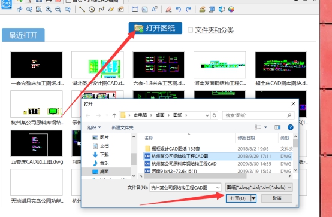The width and height of the screenshot is (332, 217).
Task: Click the back arrow in Open dialog
Action: pyautogui.click(x=88, y=115)
